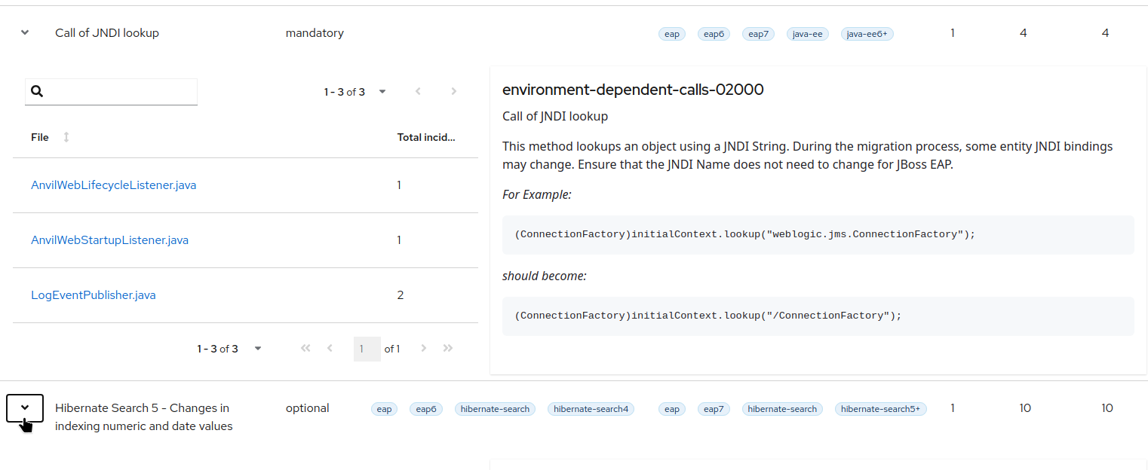Click the file search input field
1148x470 pixels.
(x=121, y=92)
